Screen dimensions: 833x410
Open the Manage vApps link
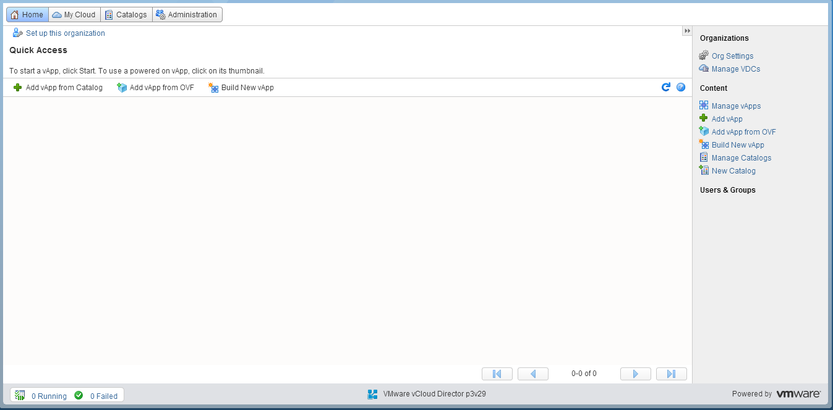pyautogui.click(x=736, y=106)
